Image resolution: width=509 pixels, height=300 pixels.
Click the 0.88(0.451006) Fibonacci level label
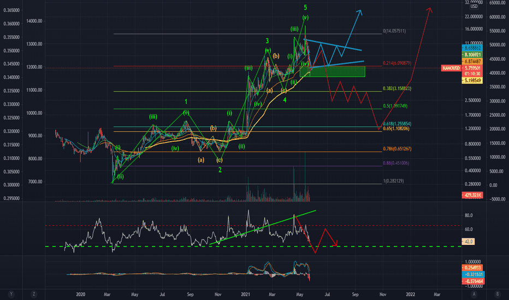(396, 163)
